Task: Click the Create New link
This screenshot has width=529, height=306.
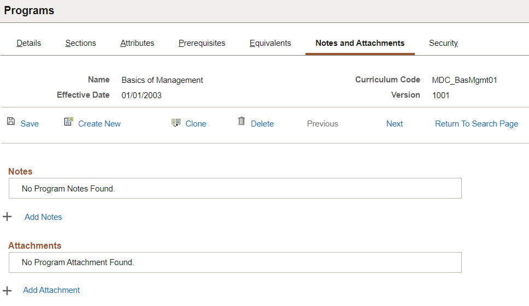Action: tap(99, 124)
